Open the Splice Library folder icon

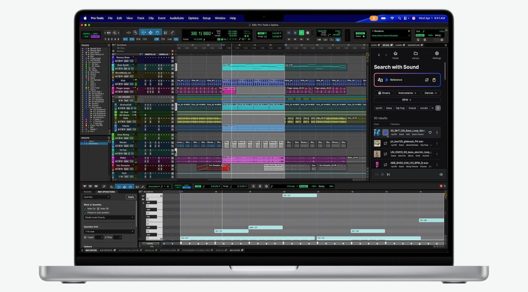coord(415,55)
